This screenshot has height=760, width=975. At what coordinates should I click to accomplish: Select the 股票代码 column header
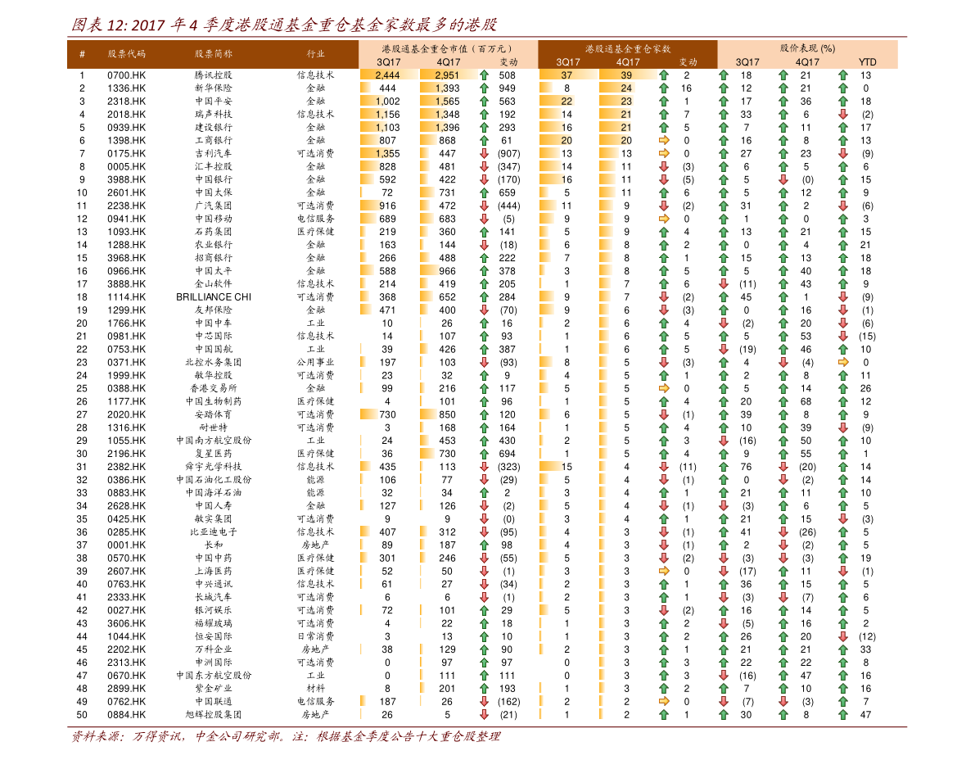click(x=127, y=54)
